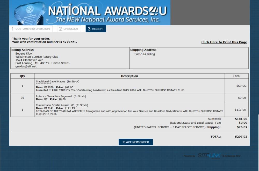This screenshot has height=171, width=259.
Task: Click Here to Print this Page link
Action: point(224,42)
